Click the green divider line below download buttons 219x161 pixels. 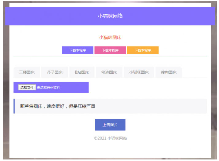[x=110, y=57]
